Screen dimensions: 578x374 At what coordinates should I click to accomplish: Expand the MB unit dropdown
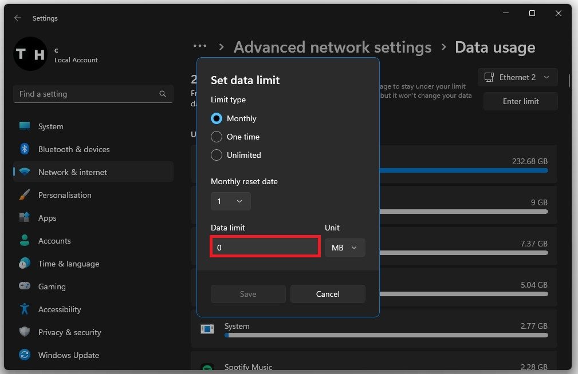click(x=345, y=248)
